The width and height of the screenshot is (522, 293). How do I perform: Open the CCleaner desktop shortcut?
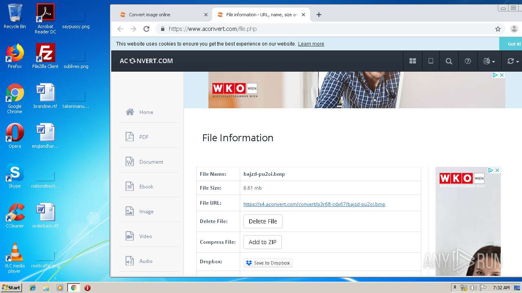pyautogui.click(x=15, y=216)
